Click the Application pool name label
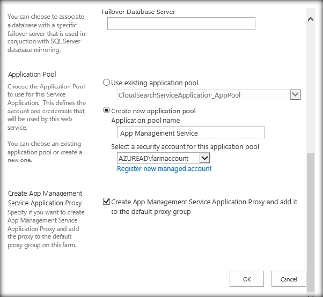Viewport: 323px width, 297px height. tap(145, 121)
